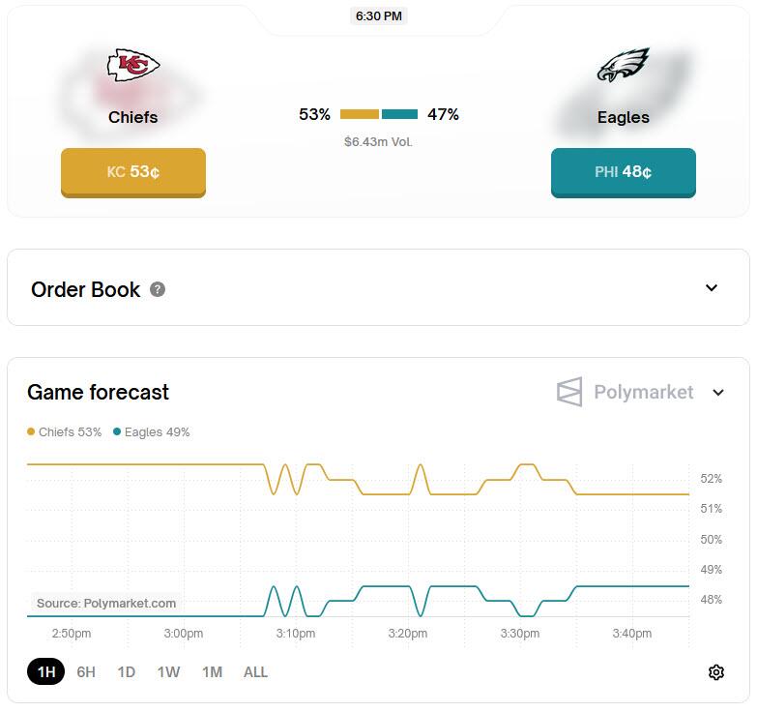Buy Chiefs with KC 53¢ button
The image size is (757, 712).
click(x=133, y=172)
